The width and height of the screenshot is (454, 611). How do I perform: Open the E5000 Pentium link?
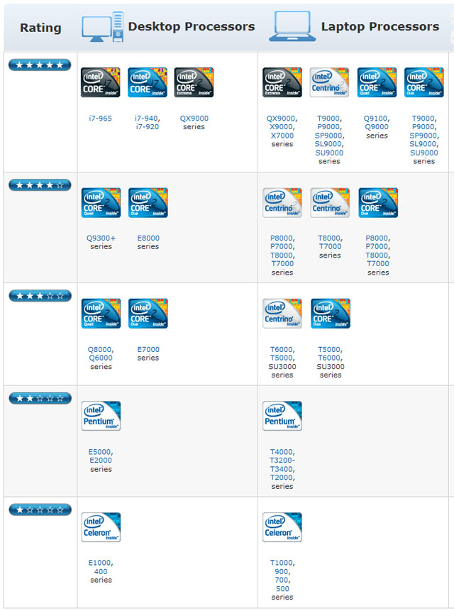101,451
